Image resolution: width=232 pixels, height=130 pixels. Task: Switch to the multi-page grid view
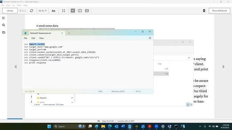(87, 10)
